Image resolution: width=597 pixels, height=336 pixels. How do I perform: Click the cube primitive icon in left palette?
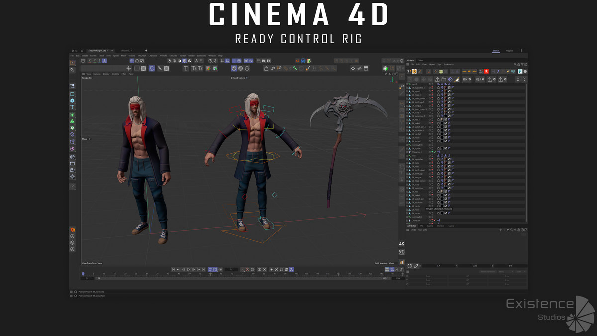pyautogui.click(x=72, y=100)
